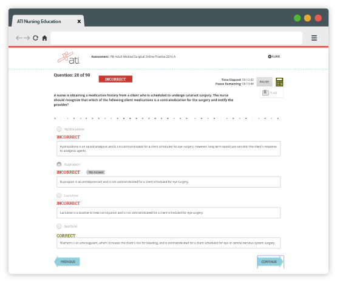Select the Hydrocodone radio button
The image size is (337, 286).
point(59,129)
